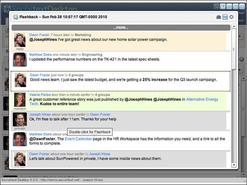Close the Flashback panel with X icon
Screen dimensions: 247x185
(x=232, y=17)
